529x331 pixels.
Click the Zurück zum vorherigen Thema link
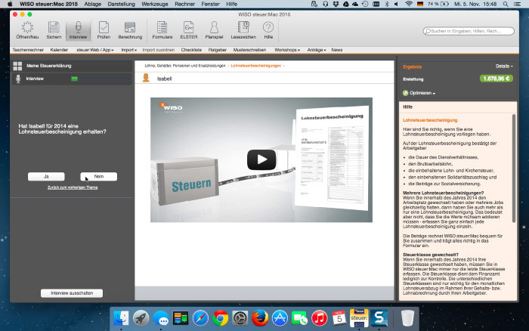tap(73, 187)
